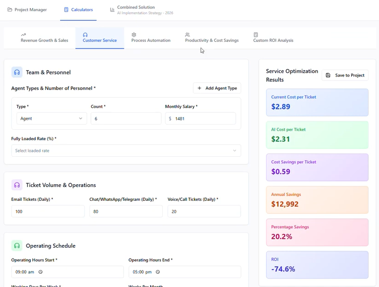This screenshot has height=287, width=379.
Task: Open the Agent type dropdown
Action: click(x=52, y=118)
